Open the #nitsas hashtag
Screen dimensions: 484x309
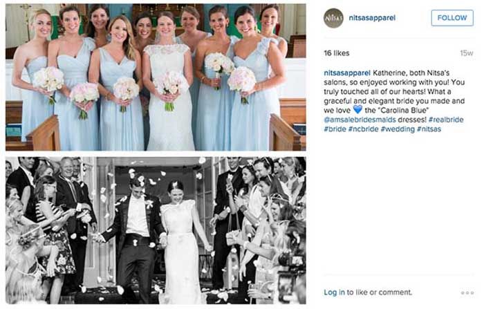[x=429, y=129]
